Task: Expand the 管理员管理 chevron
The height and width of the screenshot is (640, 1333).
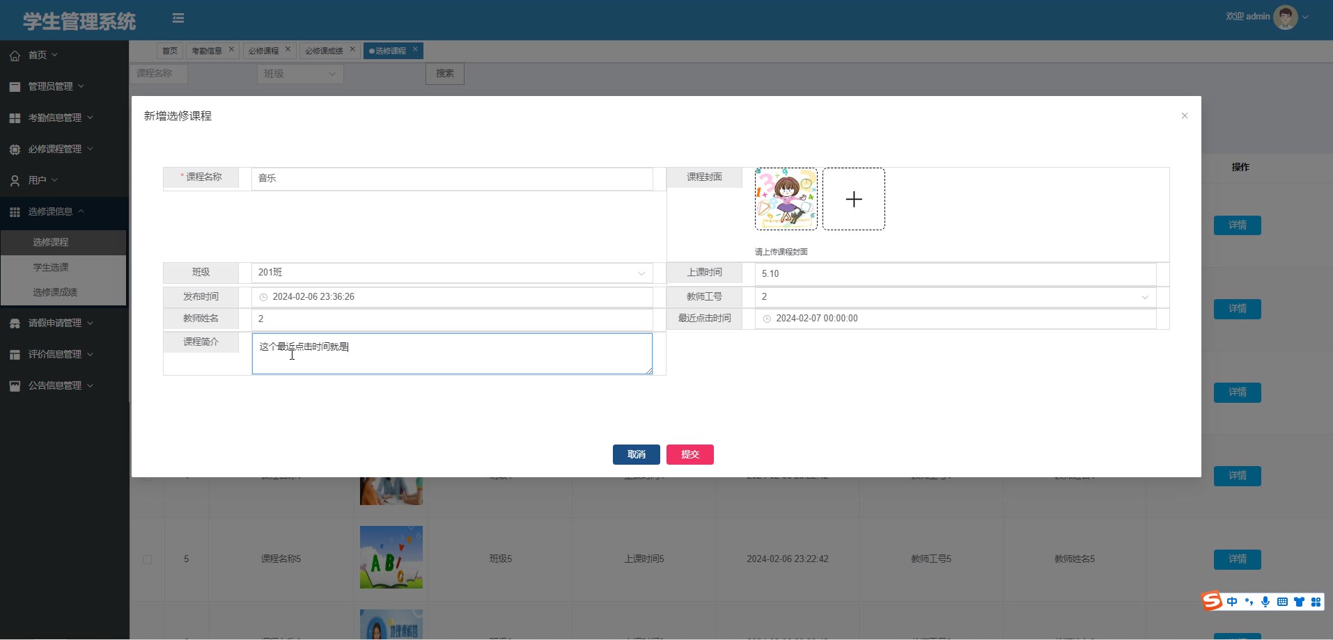Action: coord(81,86)
